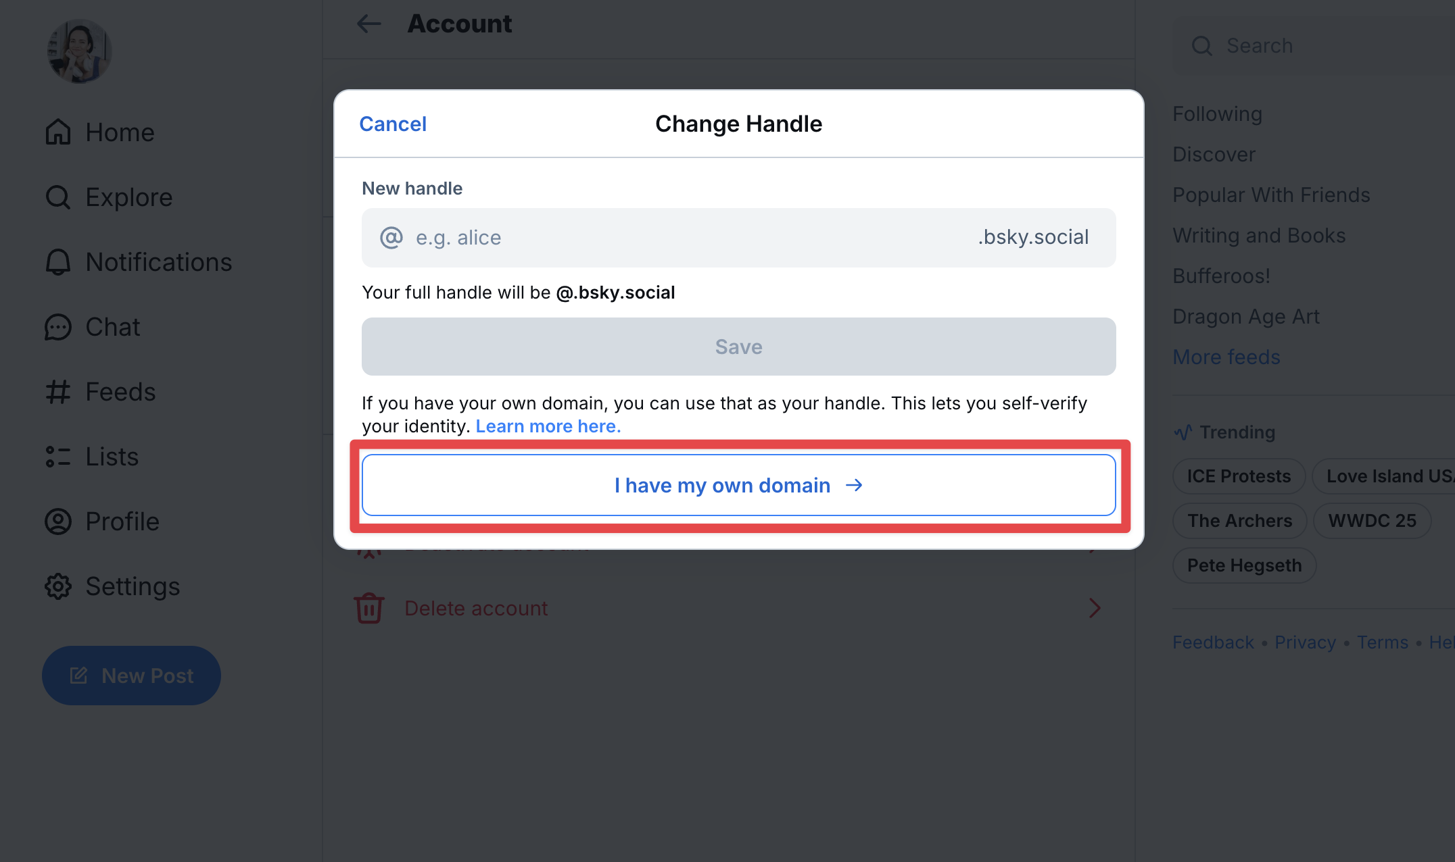Open the More feeds link
Viewport: 1455px width, 862px height.
[1226, 357]
